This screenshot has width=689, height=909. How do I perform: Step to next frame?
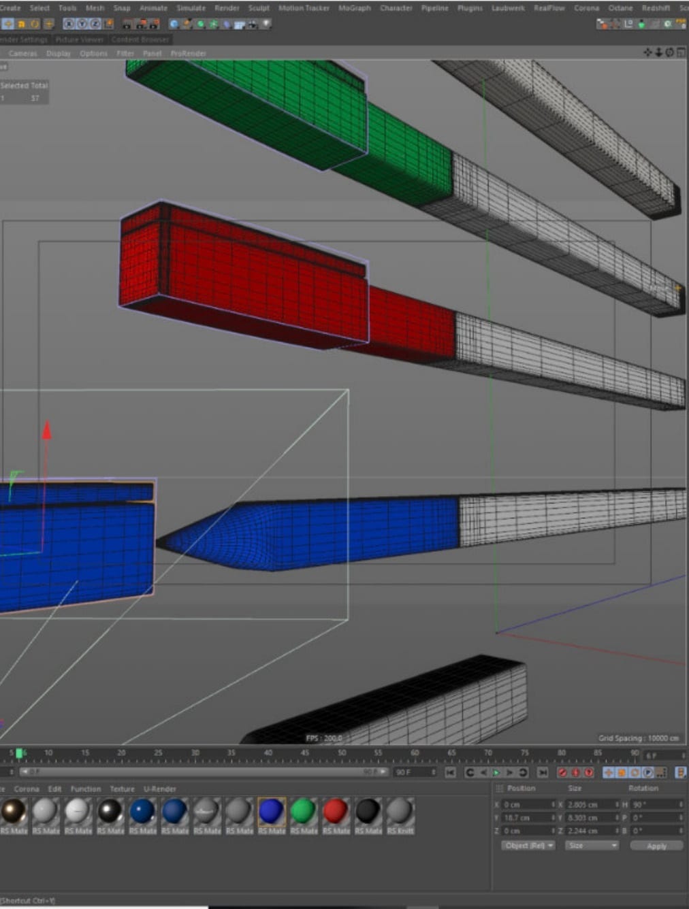pos(509,772)
